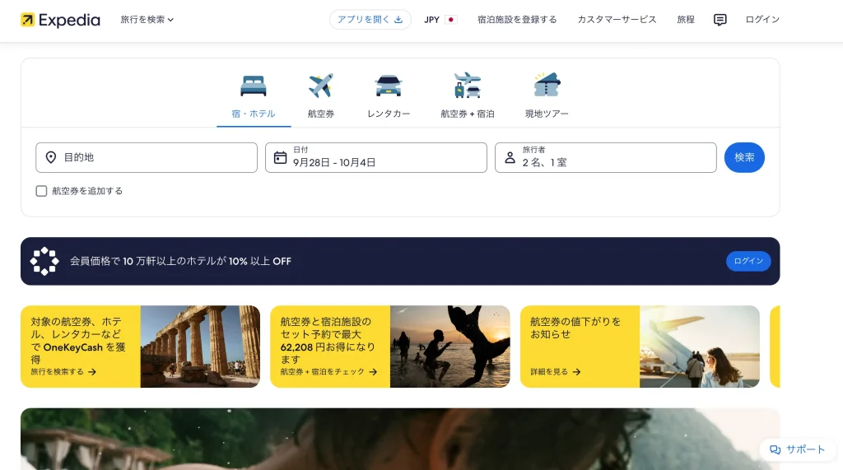The width and height of the screenshot is (843, 470).
Task: Click the 宿泊施設を登録する link
Action: pos(517,20)
